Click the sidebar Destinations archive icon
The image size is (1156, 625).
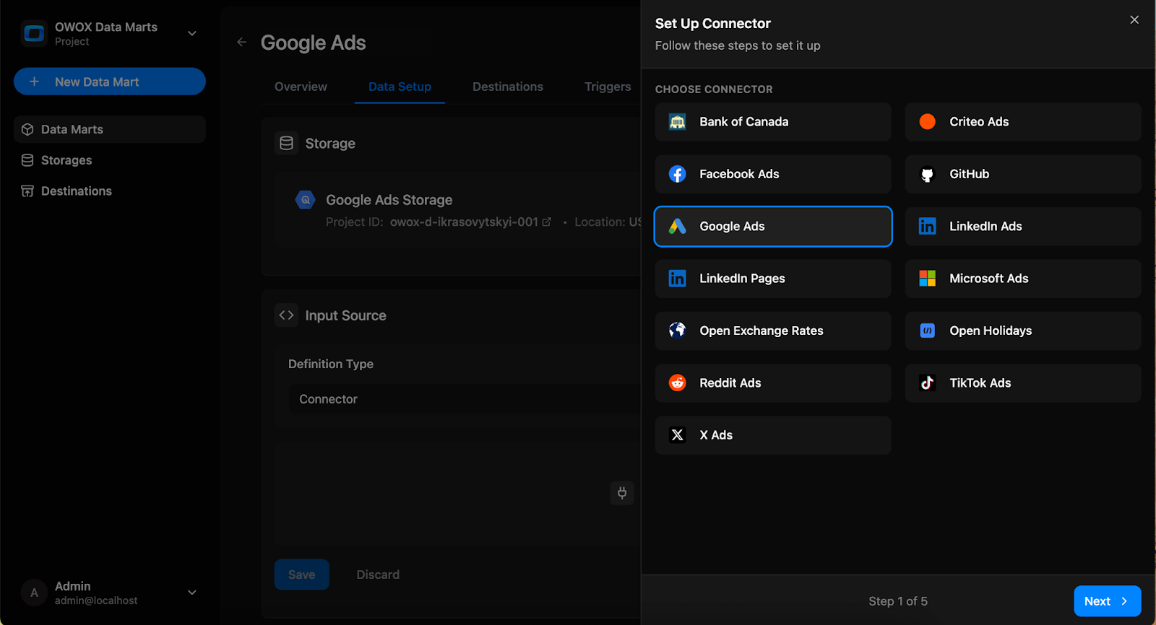coord(27,191)
